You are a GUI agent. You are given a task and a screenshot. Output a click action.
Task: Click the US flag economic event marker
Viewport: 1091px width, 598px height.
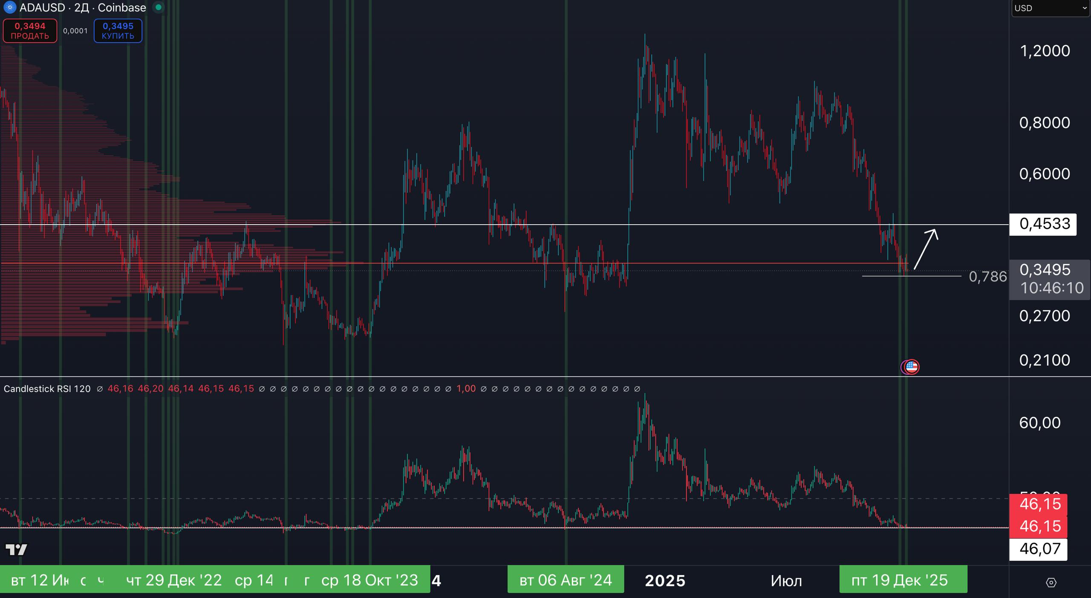click(x=911, y=367)
